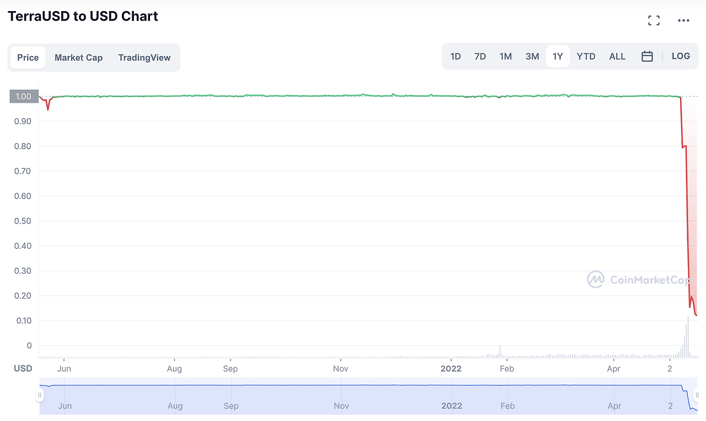Click the 0.40 y-axis value
The width and height of the screenshot is (706, 421).
tap(23, 246)
